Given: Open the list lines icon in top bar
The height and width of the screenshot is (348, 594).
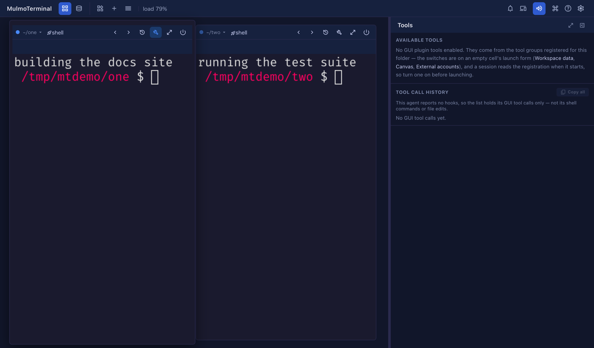Looking at the screenshot, I should 128,8.
